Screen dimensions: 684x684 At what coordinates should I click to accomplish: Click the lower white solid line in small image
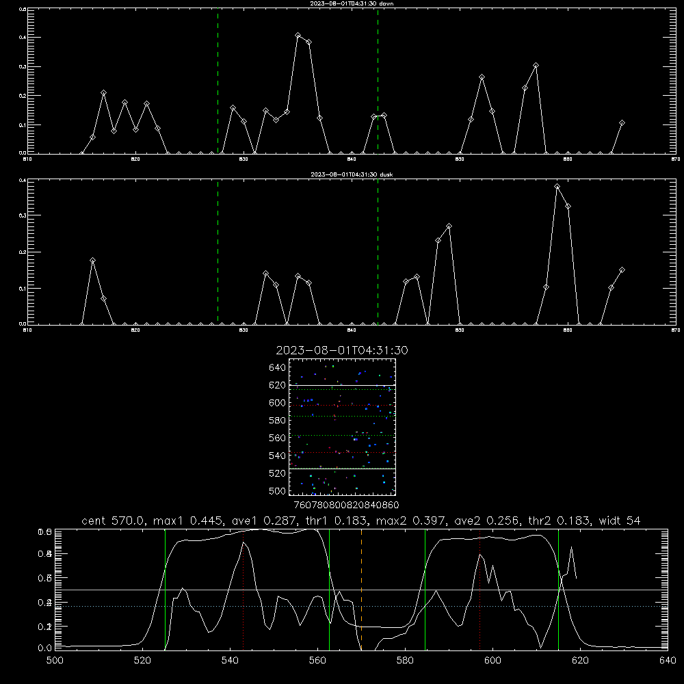point(342,469)
